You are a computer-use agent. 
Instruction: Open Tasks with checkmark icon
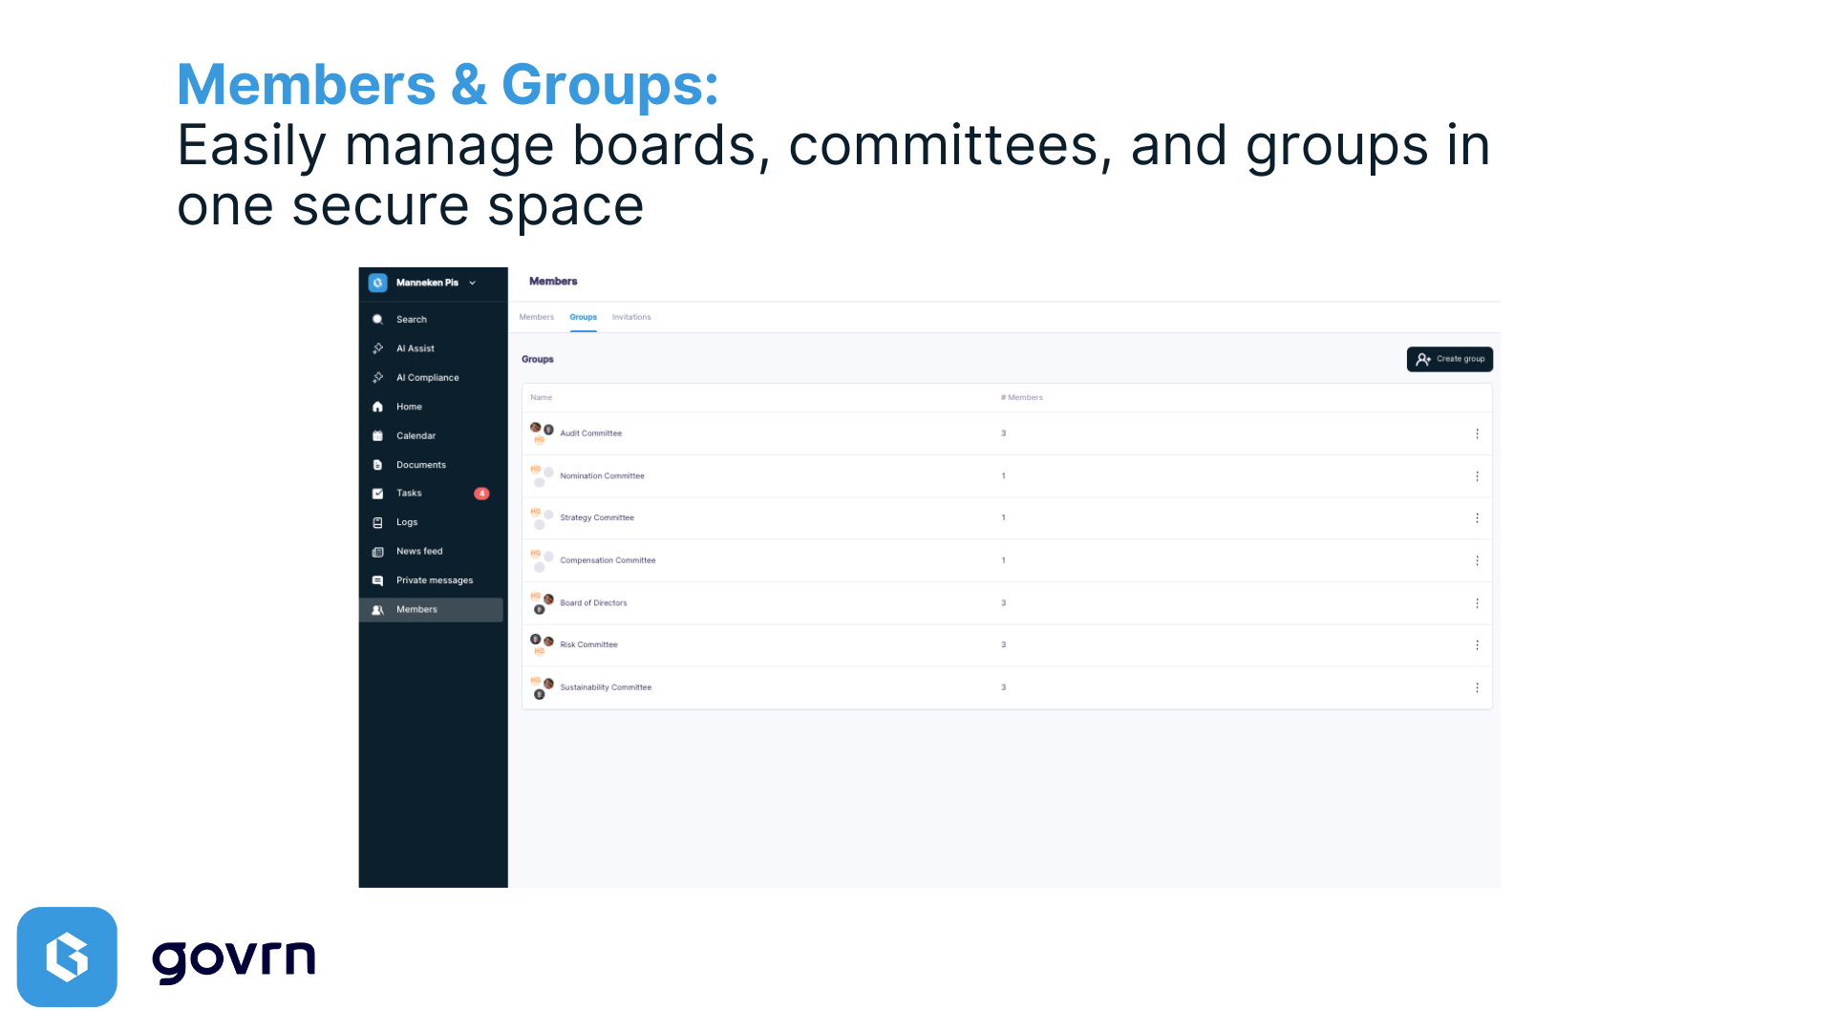pos(377,494)
